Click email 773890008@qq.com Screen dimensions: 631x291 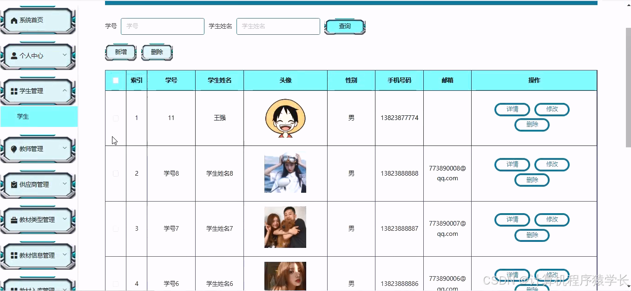447,173
